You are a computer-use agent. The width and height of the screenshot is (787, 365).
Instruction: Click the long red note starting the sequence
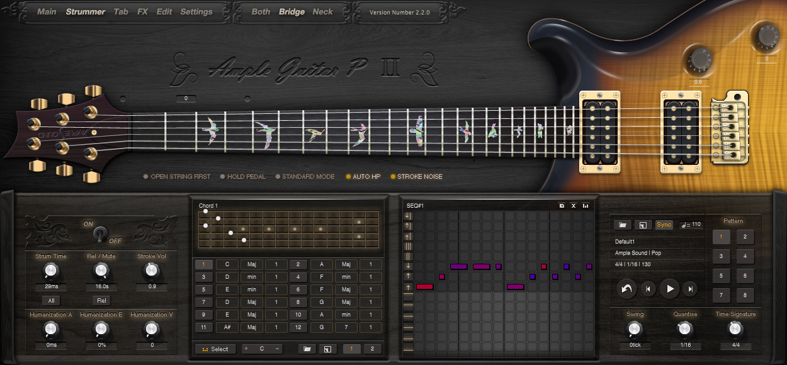[425, 287]
